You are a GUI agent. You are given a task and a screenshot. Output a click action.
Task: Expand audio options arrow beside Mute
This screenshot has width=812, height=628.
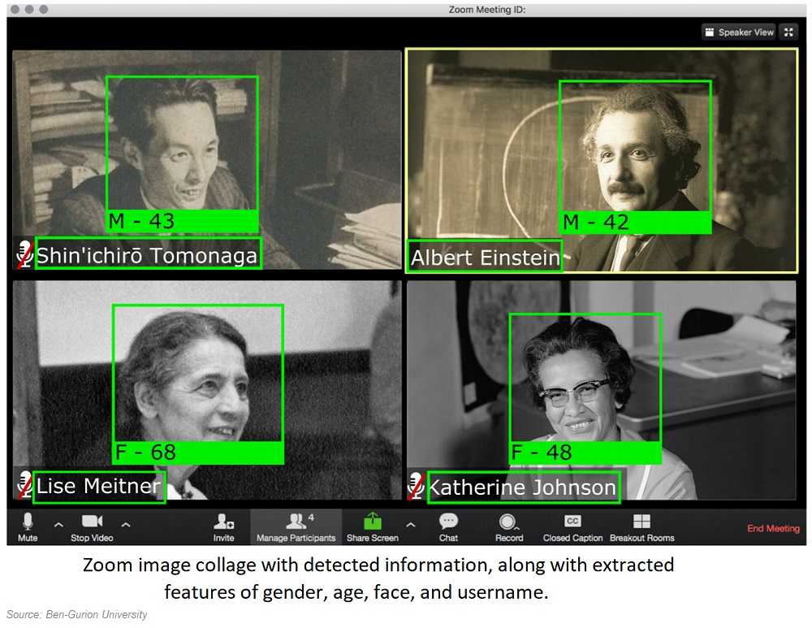[59, 525]
